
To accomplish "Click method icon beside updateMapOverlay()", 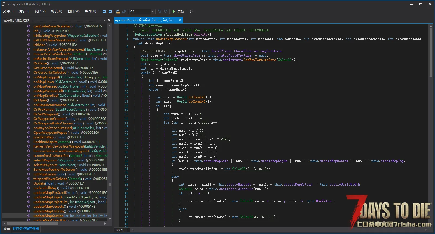I will click(29, 211).
